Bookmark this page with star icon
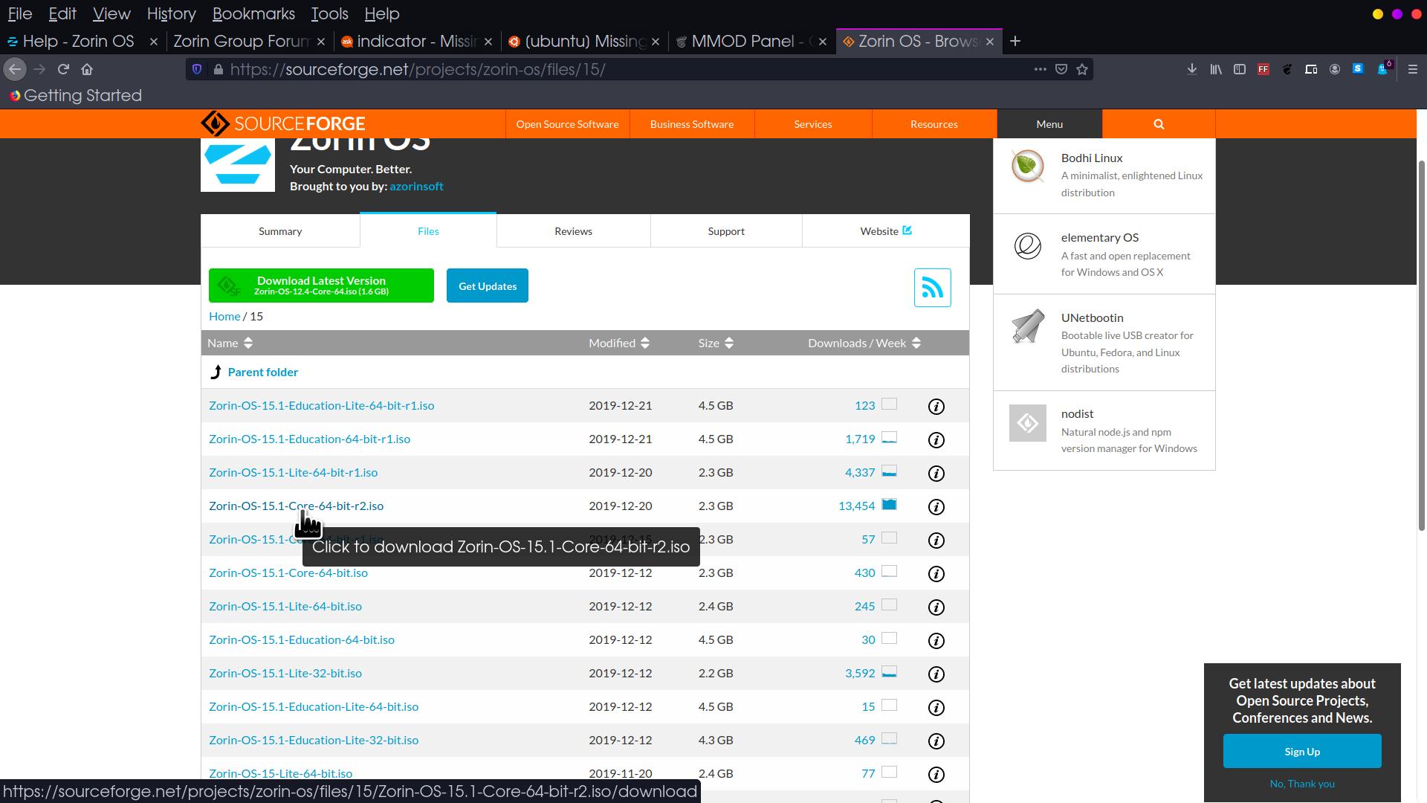 click(x=1082, y=69)
